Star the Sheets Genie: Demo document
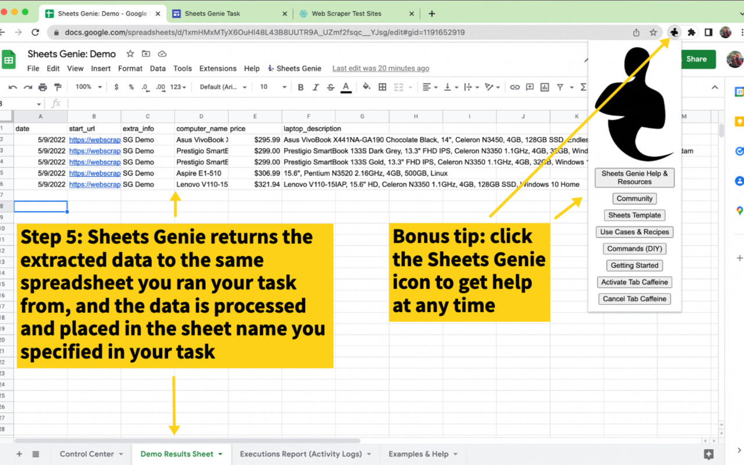Image resolution: width=744 pixels, height=465 pixels. (130, 54)
